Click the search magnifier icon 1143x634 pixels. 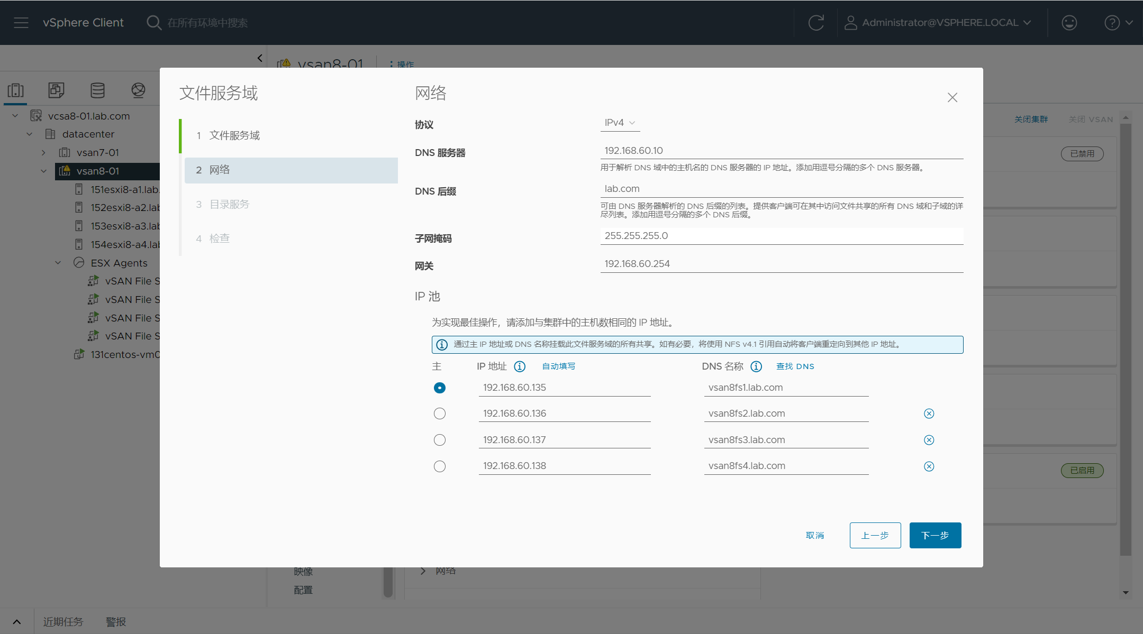154,23
